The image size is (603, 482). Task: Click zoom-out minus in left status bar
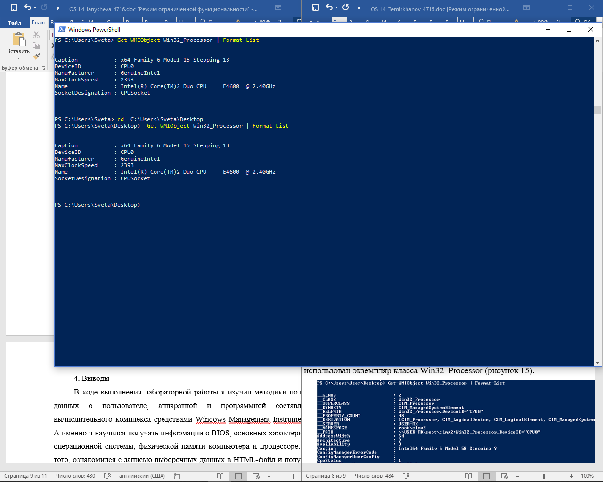coord(269,476)
